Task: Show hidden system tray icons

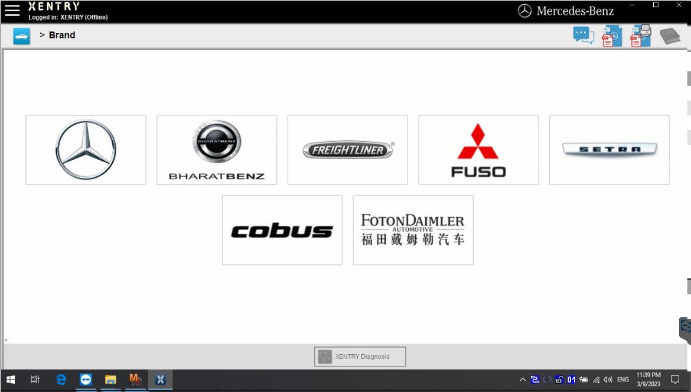Action: (523, 380)
